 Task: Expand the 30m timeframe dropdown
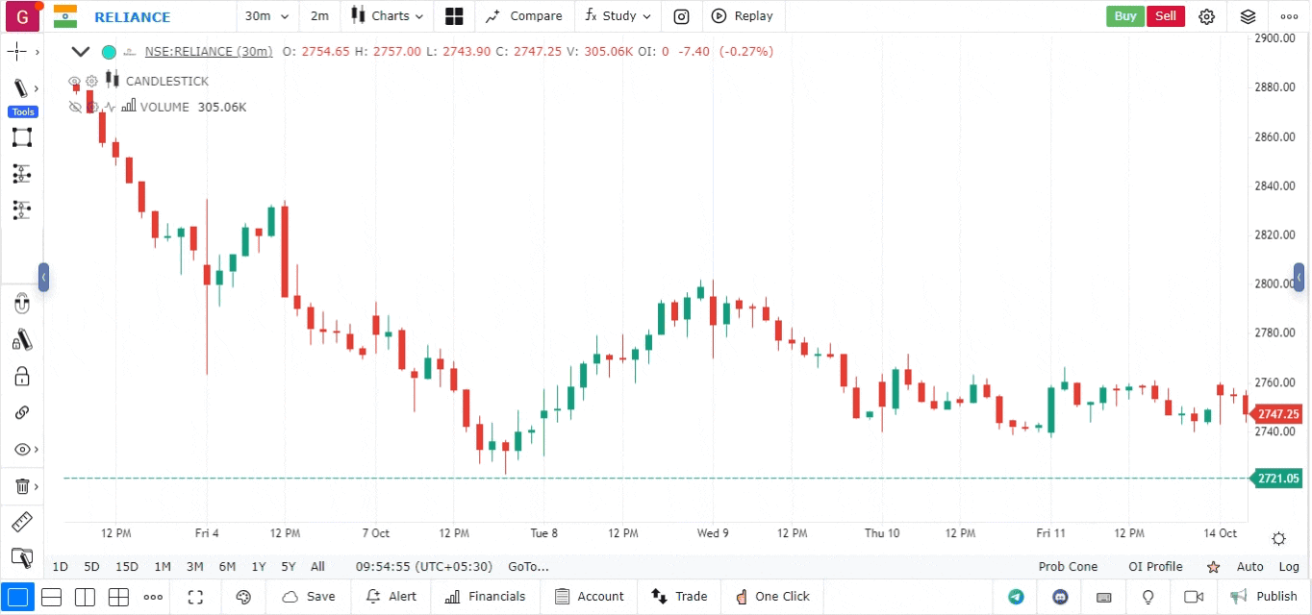(266, 16)
